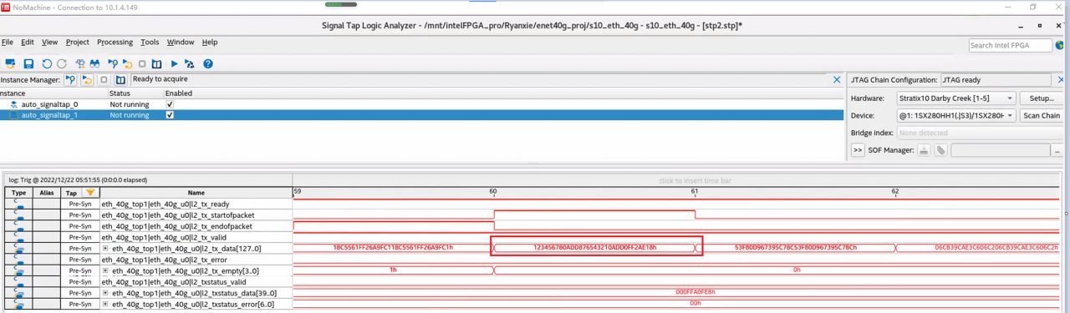Click the Save icon in the toolbar

click(28, 63)
